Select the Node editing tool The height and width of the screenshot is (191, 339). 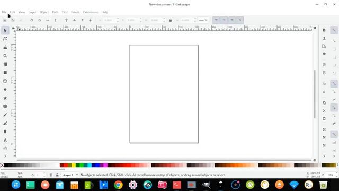coord(5,39)
